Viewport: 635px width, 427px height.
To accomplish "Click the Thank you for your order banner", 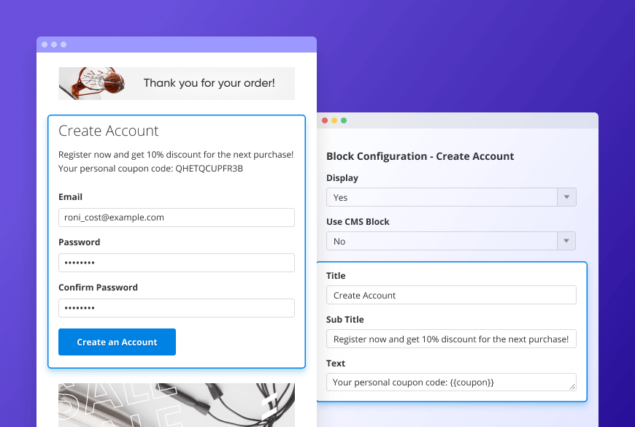I will pyautogui.click(x=209, y=83).
